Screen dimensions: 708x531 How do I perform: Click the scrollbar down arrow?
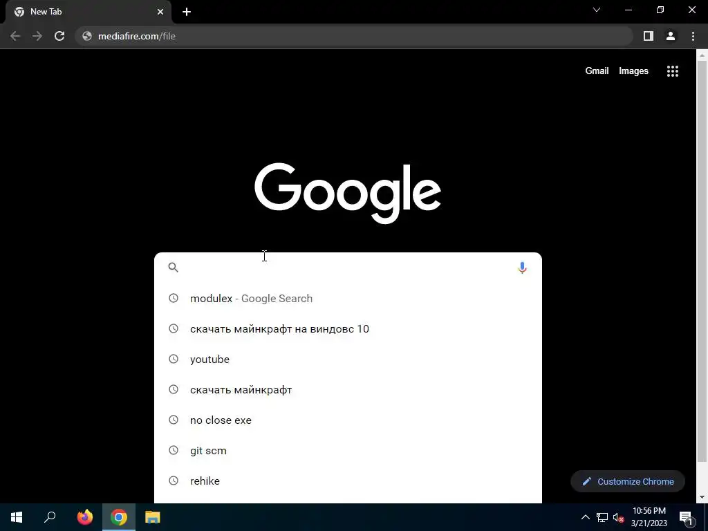point(702,497)
